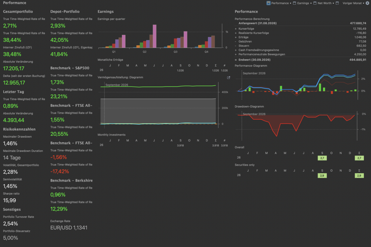Click the Drawdown-Diagramm chart title
Screen dimensions: 371x247
(249, 106)
